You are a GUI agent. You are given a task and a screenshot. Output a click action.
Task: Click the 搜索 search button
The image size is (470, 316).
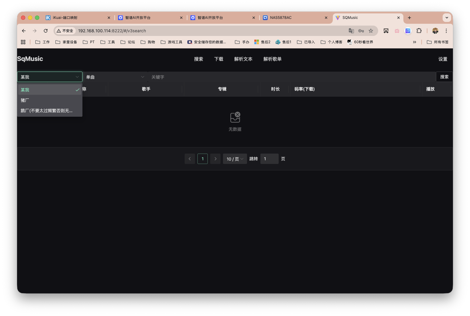click(444, 77)
